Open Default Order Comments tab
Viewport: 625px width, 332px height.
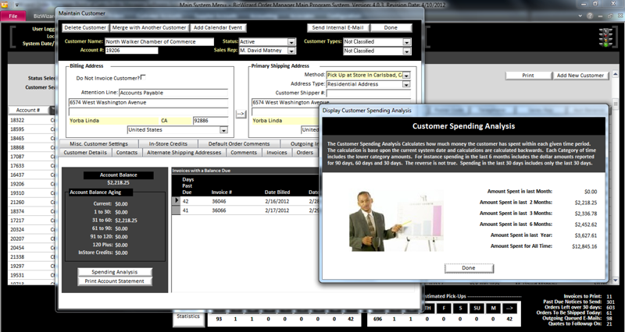(x=239, y=144)
